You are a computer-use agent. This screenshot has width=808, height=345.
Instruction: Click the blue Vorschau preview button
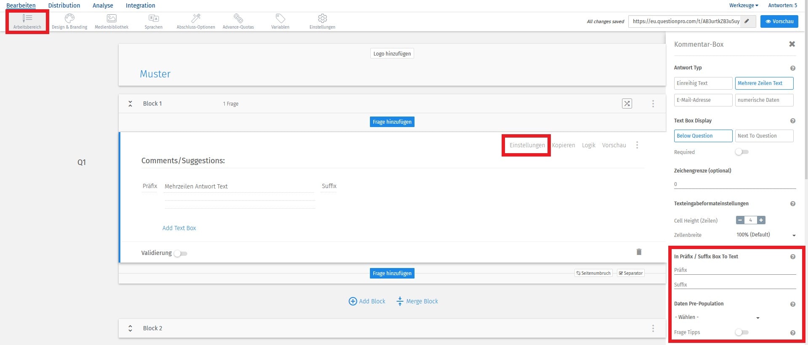[x=779, y=21]
